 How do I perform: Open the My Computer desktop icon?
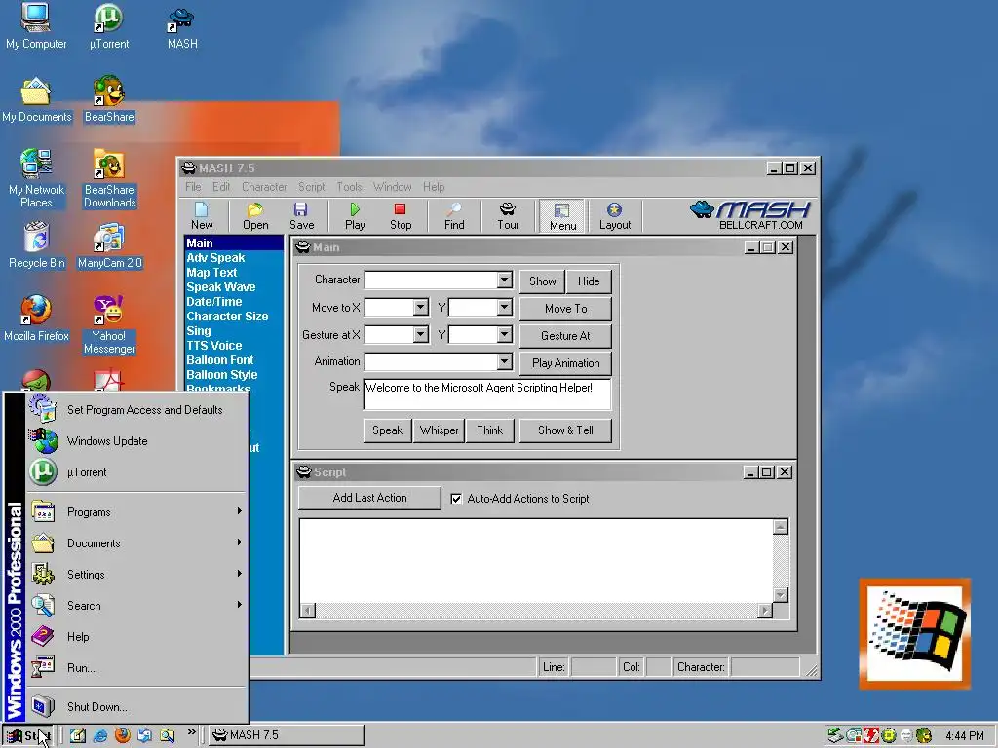[x=36, y=26]
